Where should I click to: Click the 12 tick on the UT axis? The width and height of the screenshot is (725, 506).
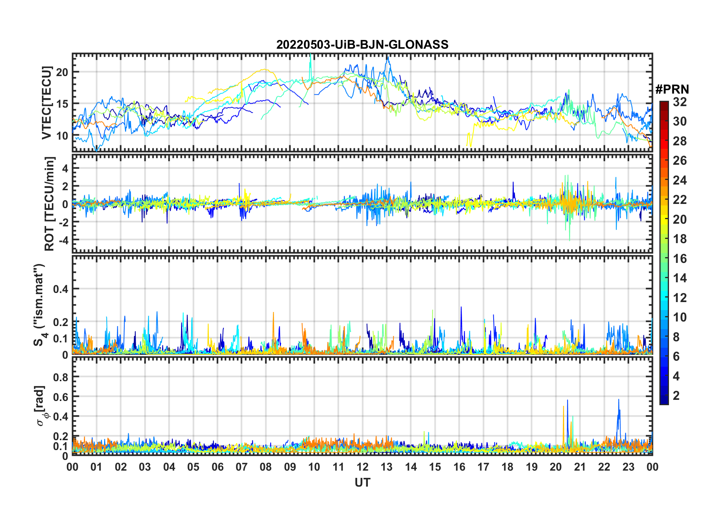point(362,467)
